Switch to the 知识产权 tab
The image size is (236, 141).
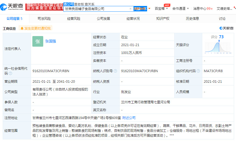point(163,19)
